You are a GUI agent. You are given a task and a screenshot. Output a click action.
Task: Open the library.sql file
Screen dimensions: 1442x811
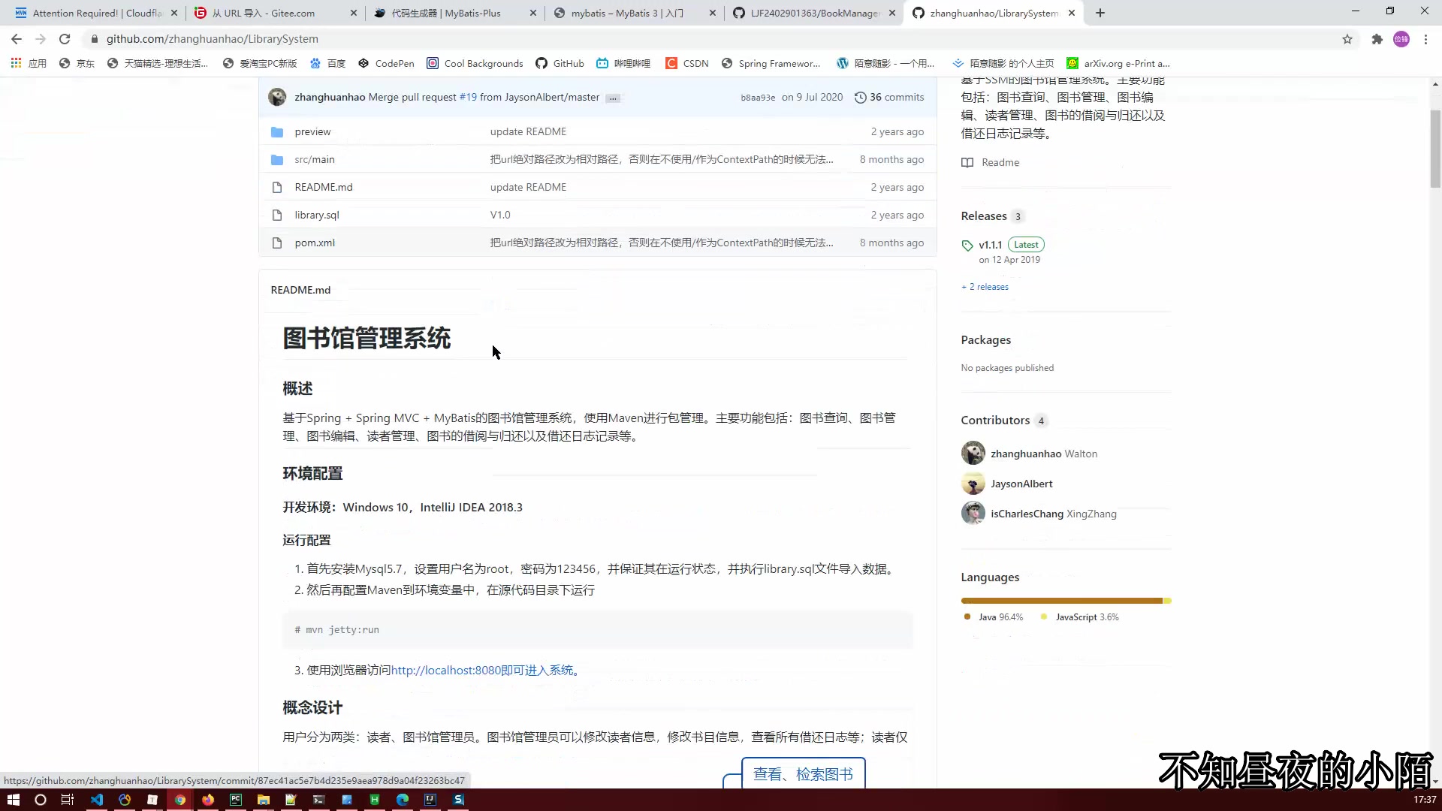[x=316, y=215]
